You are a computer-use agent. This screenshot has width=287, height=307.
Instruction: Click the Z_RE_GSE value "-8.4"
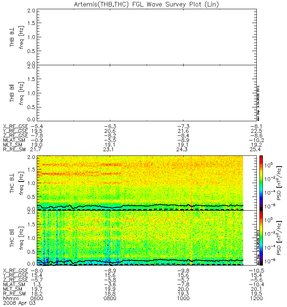183,136
